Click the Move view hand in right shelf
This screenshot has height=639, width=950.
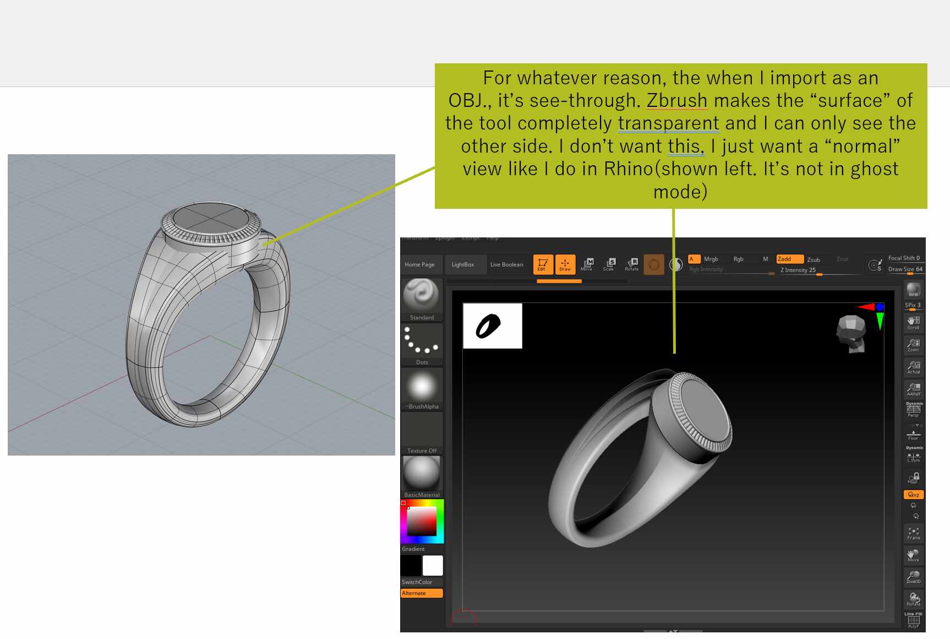(x=914, y=555)
